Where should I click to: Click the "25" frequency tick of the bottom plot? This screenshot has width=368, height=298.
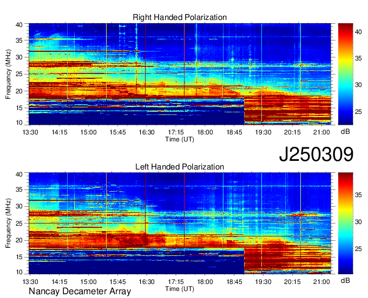click(19, 223)
